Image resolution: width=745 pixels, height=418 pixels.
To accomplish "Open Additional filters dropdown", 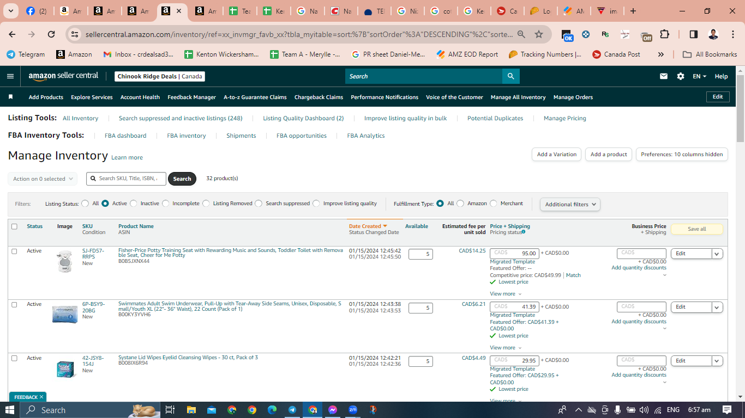I will pos(570,204).
